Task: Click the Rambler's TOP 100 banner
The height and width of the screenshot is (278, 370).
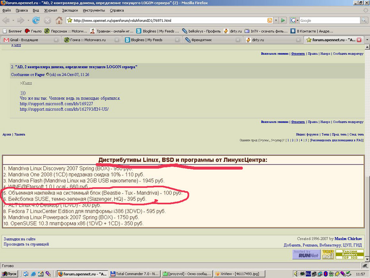Action: [x=350, y=255]
